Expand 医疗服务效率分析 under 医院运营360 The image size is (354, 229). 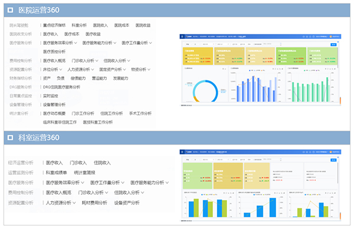(60, 43)
